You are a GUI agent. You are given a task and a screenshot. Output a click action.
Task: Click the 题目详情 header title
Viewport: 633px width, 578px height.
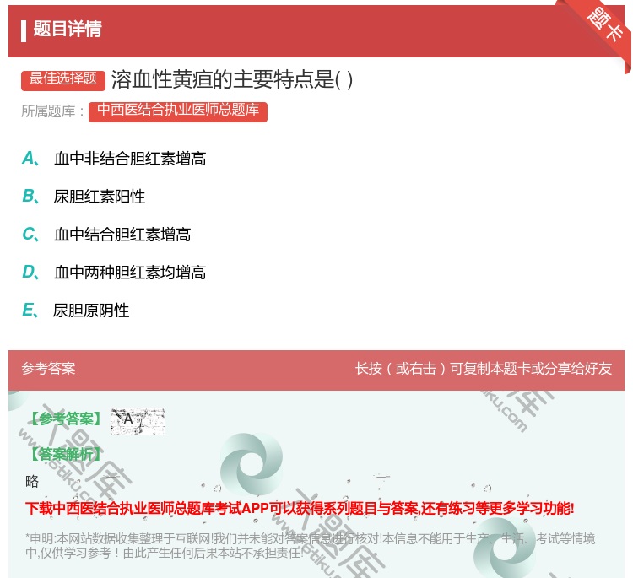point(68,29)
